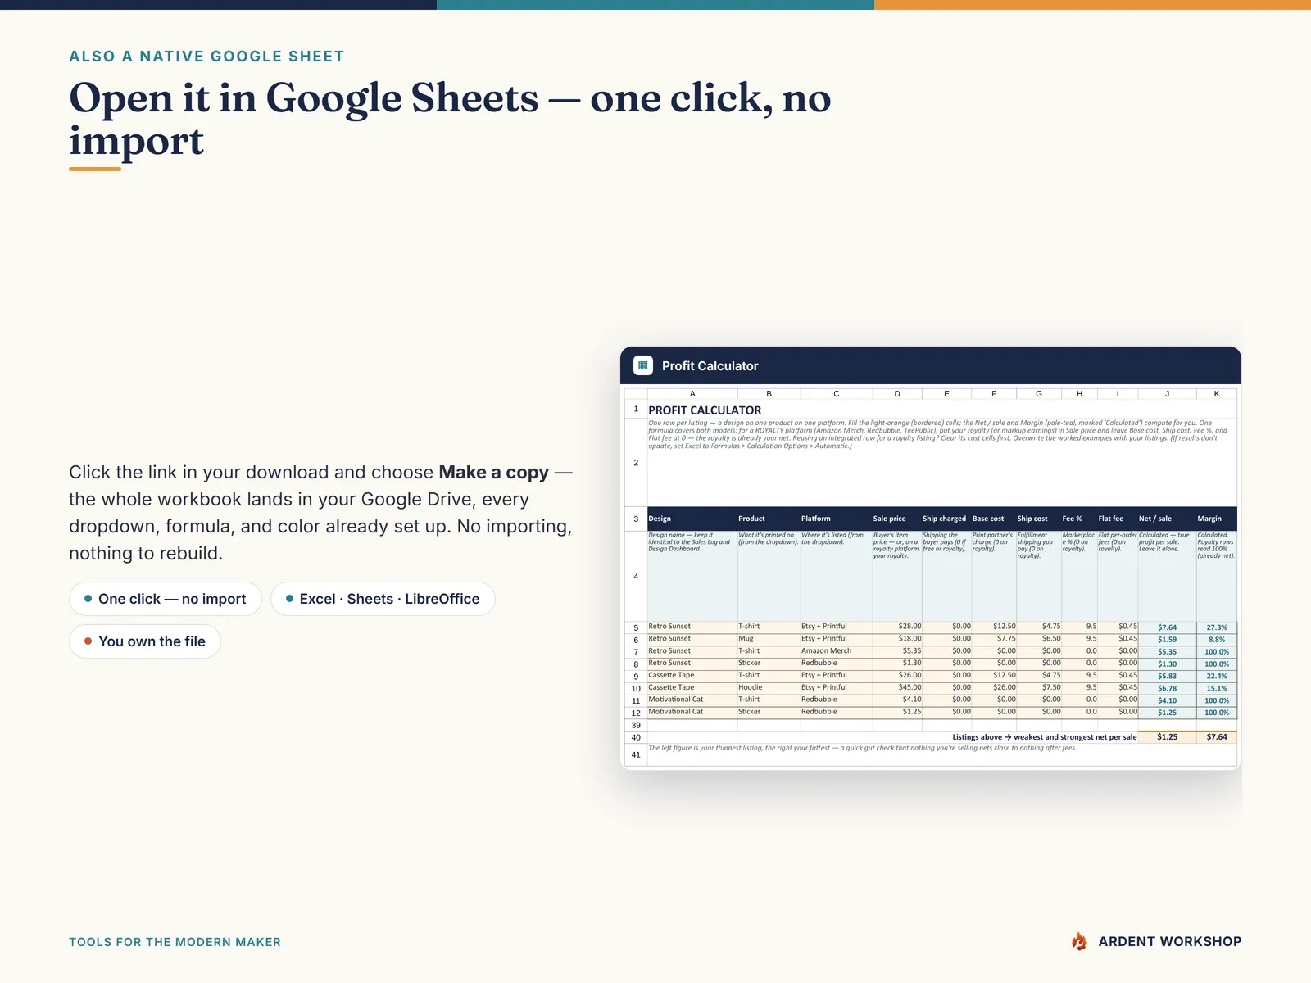Select column header D
Viewport: 1311px width, 983px height.
[897, 394]
